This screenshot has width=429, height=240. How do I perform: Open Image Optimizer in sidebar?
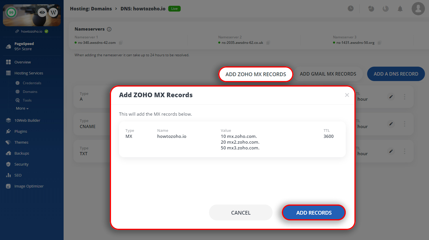(29, 186)
